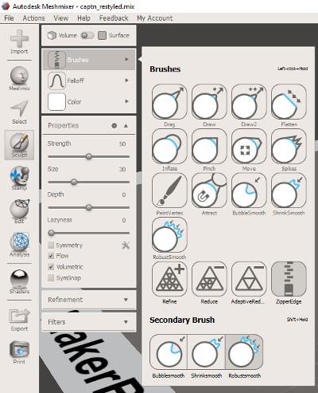This screenshot has width=318, height=393.
Task: Expand the Filters section
Action: 89,322
